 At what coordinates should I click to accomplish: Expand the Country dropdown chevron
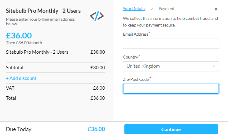(x=213, y=66)
